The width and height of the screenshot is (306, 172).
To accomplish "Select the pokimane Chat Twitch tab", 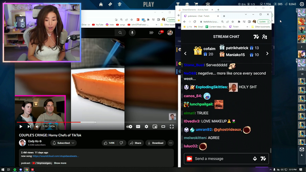I will (x=201, y=16).
